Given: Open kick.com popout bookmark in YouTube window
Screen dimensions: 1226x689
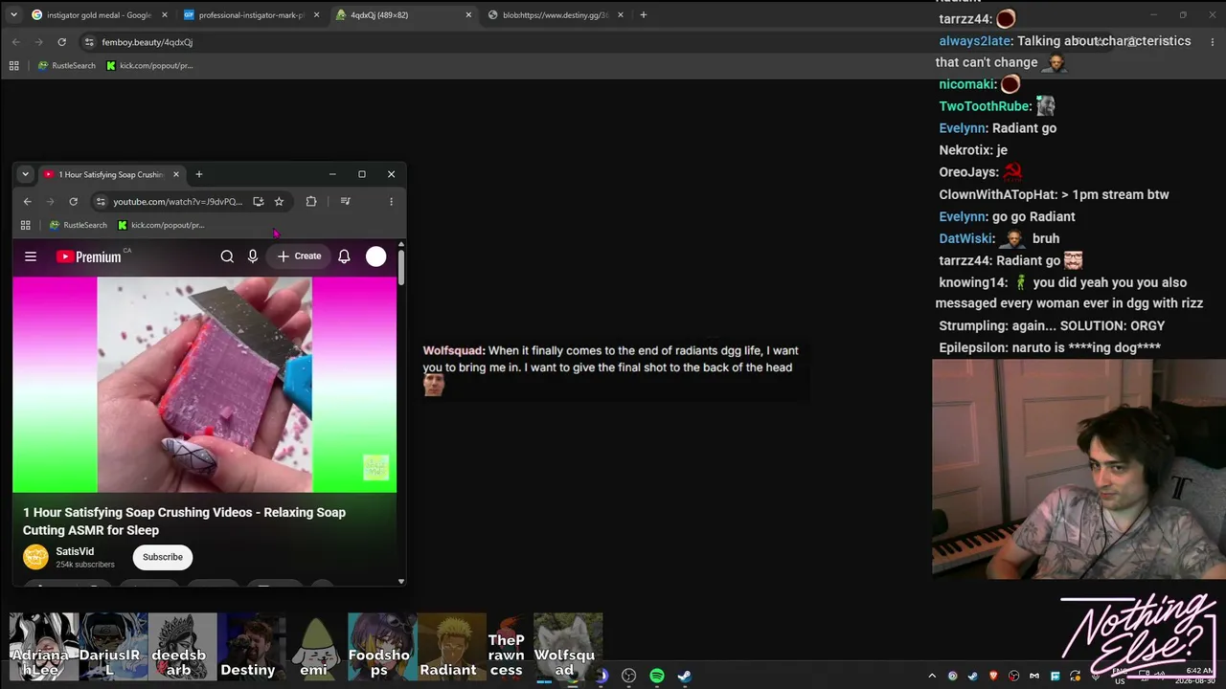Looking at the screenshot, I should click(x=161, y=226).
